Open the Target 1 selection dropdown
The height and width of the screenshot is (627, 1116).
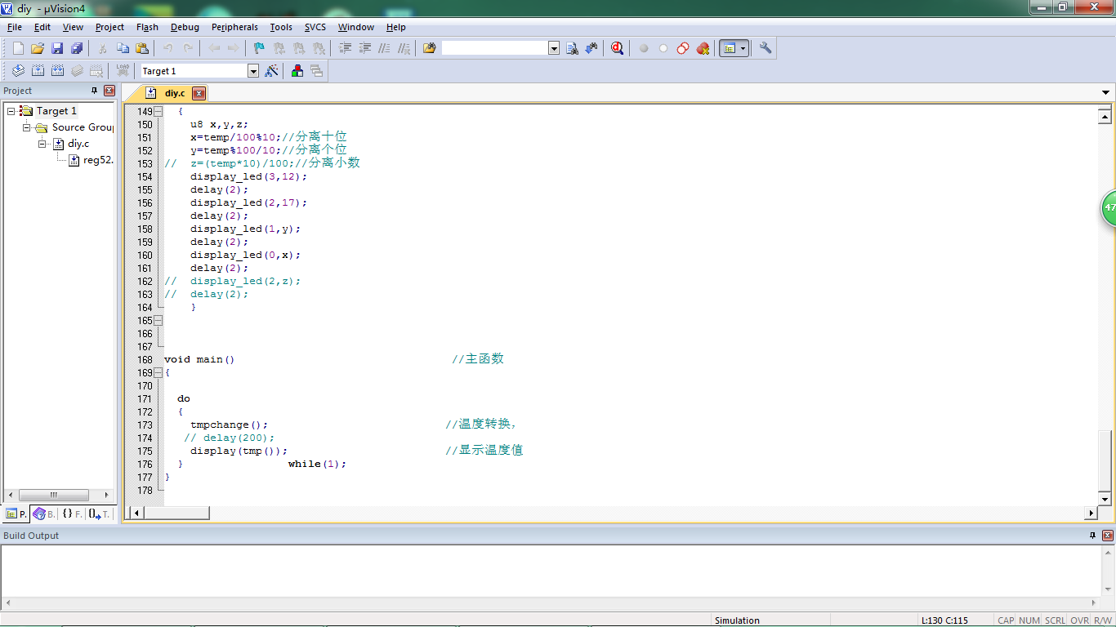pos(253,71)
